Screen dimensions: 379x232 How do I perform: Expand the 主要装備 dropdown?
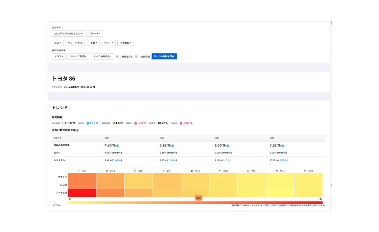126,43
